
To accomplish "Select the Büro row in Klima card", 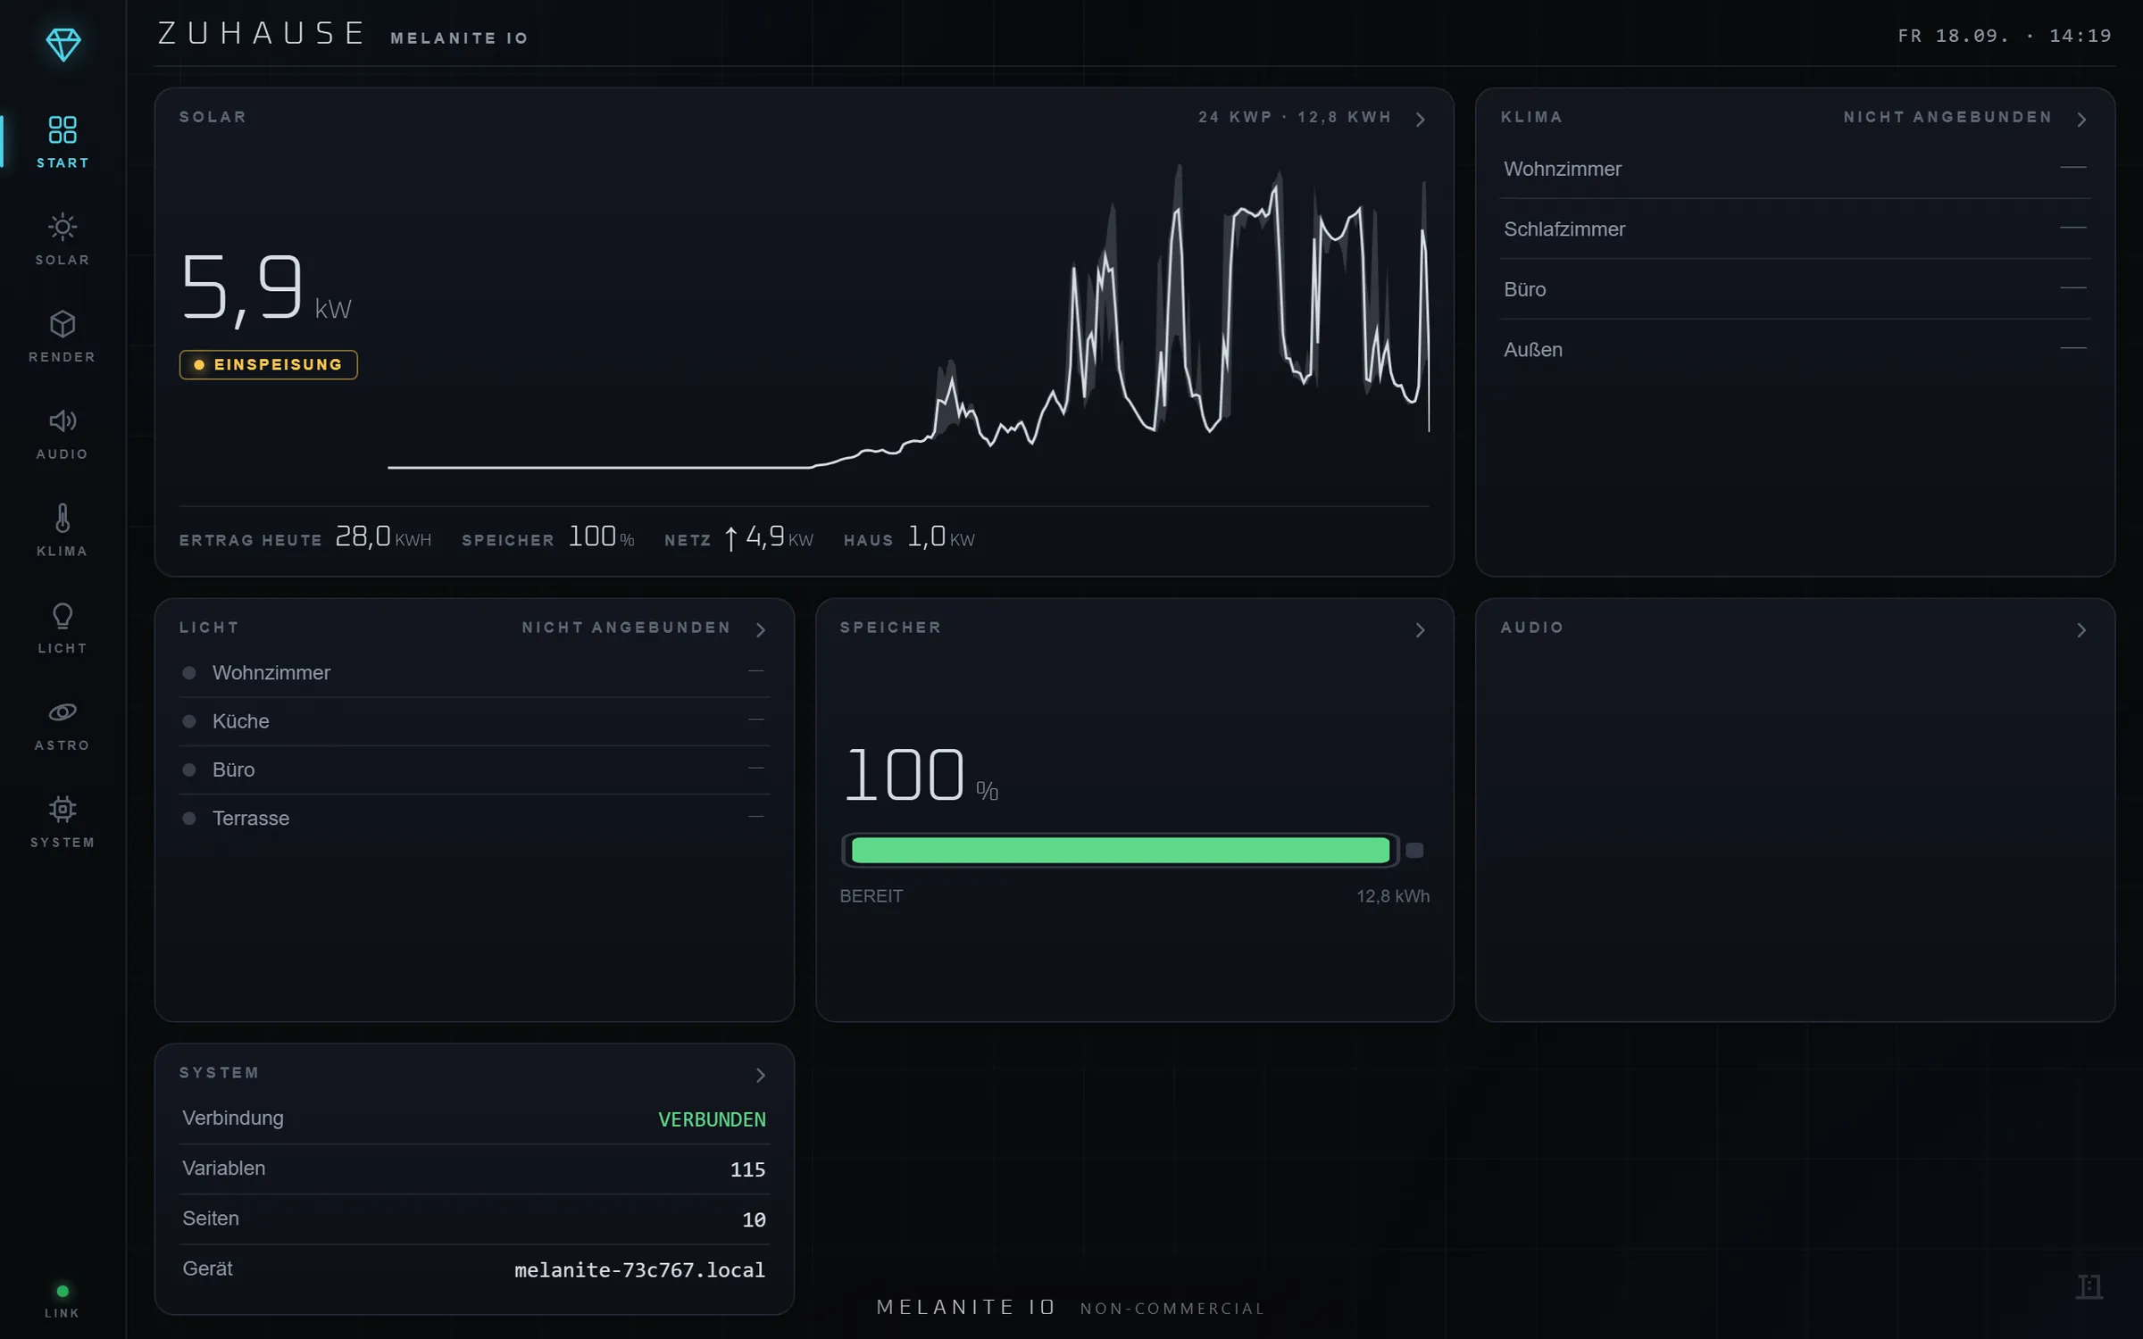I will point(1795,289).
